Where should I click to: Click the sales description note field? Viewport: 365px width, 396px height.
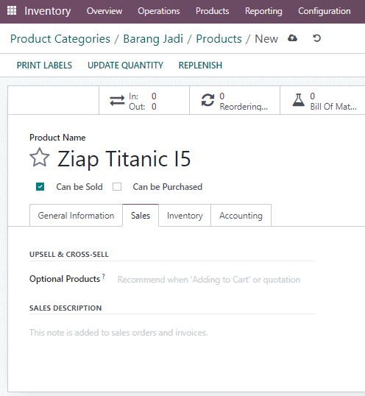[x=172, y=333]
